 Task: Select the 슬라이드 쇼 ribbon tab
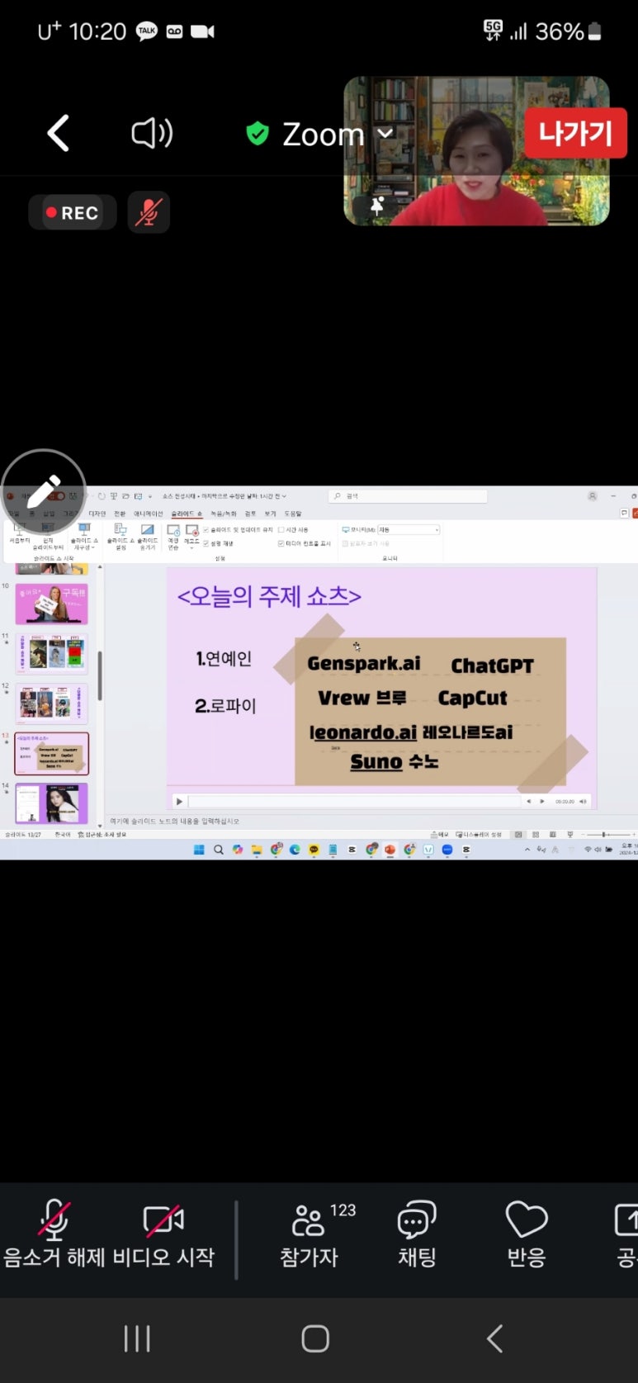click(186, 514)
